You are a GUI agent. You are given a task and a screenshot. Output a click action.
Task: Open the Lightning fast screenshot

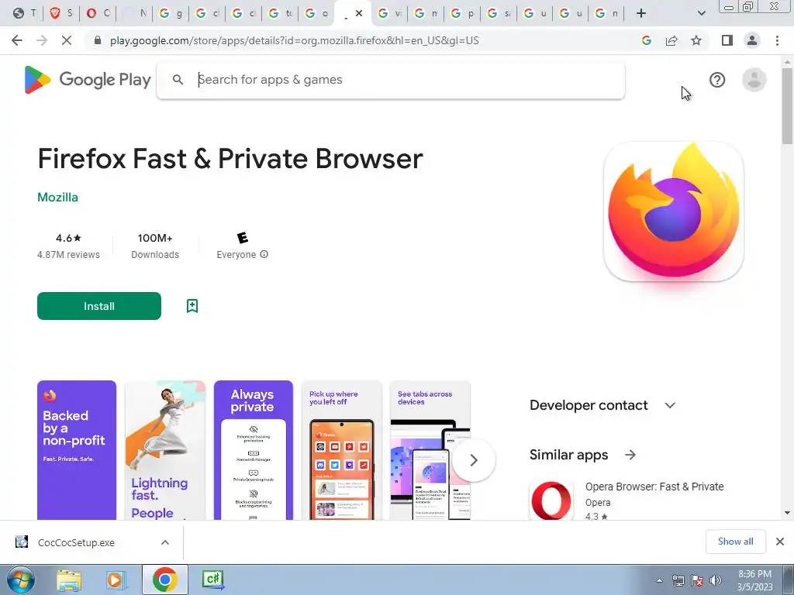[x=165, y=450]
